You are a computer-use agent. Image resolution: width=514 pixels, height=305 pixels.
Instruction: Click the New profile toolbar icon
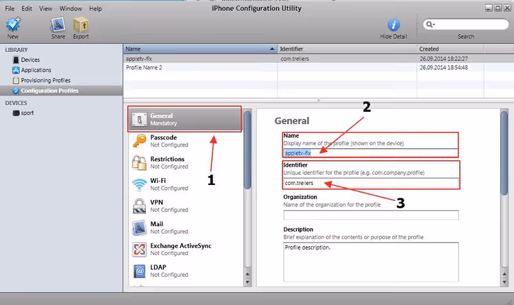pyautogui.click(x=13, y=25)
